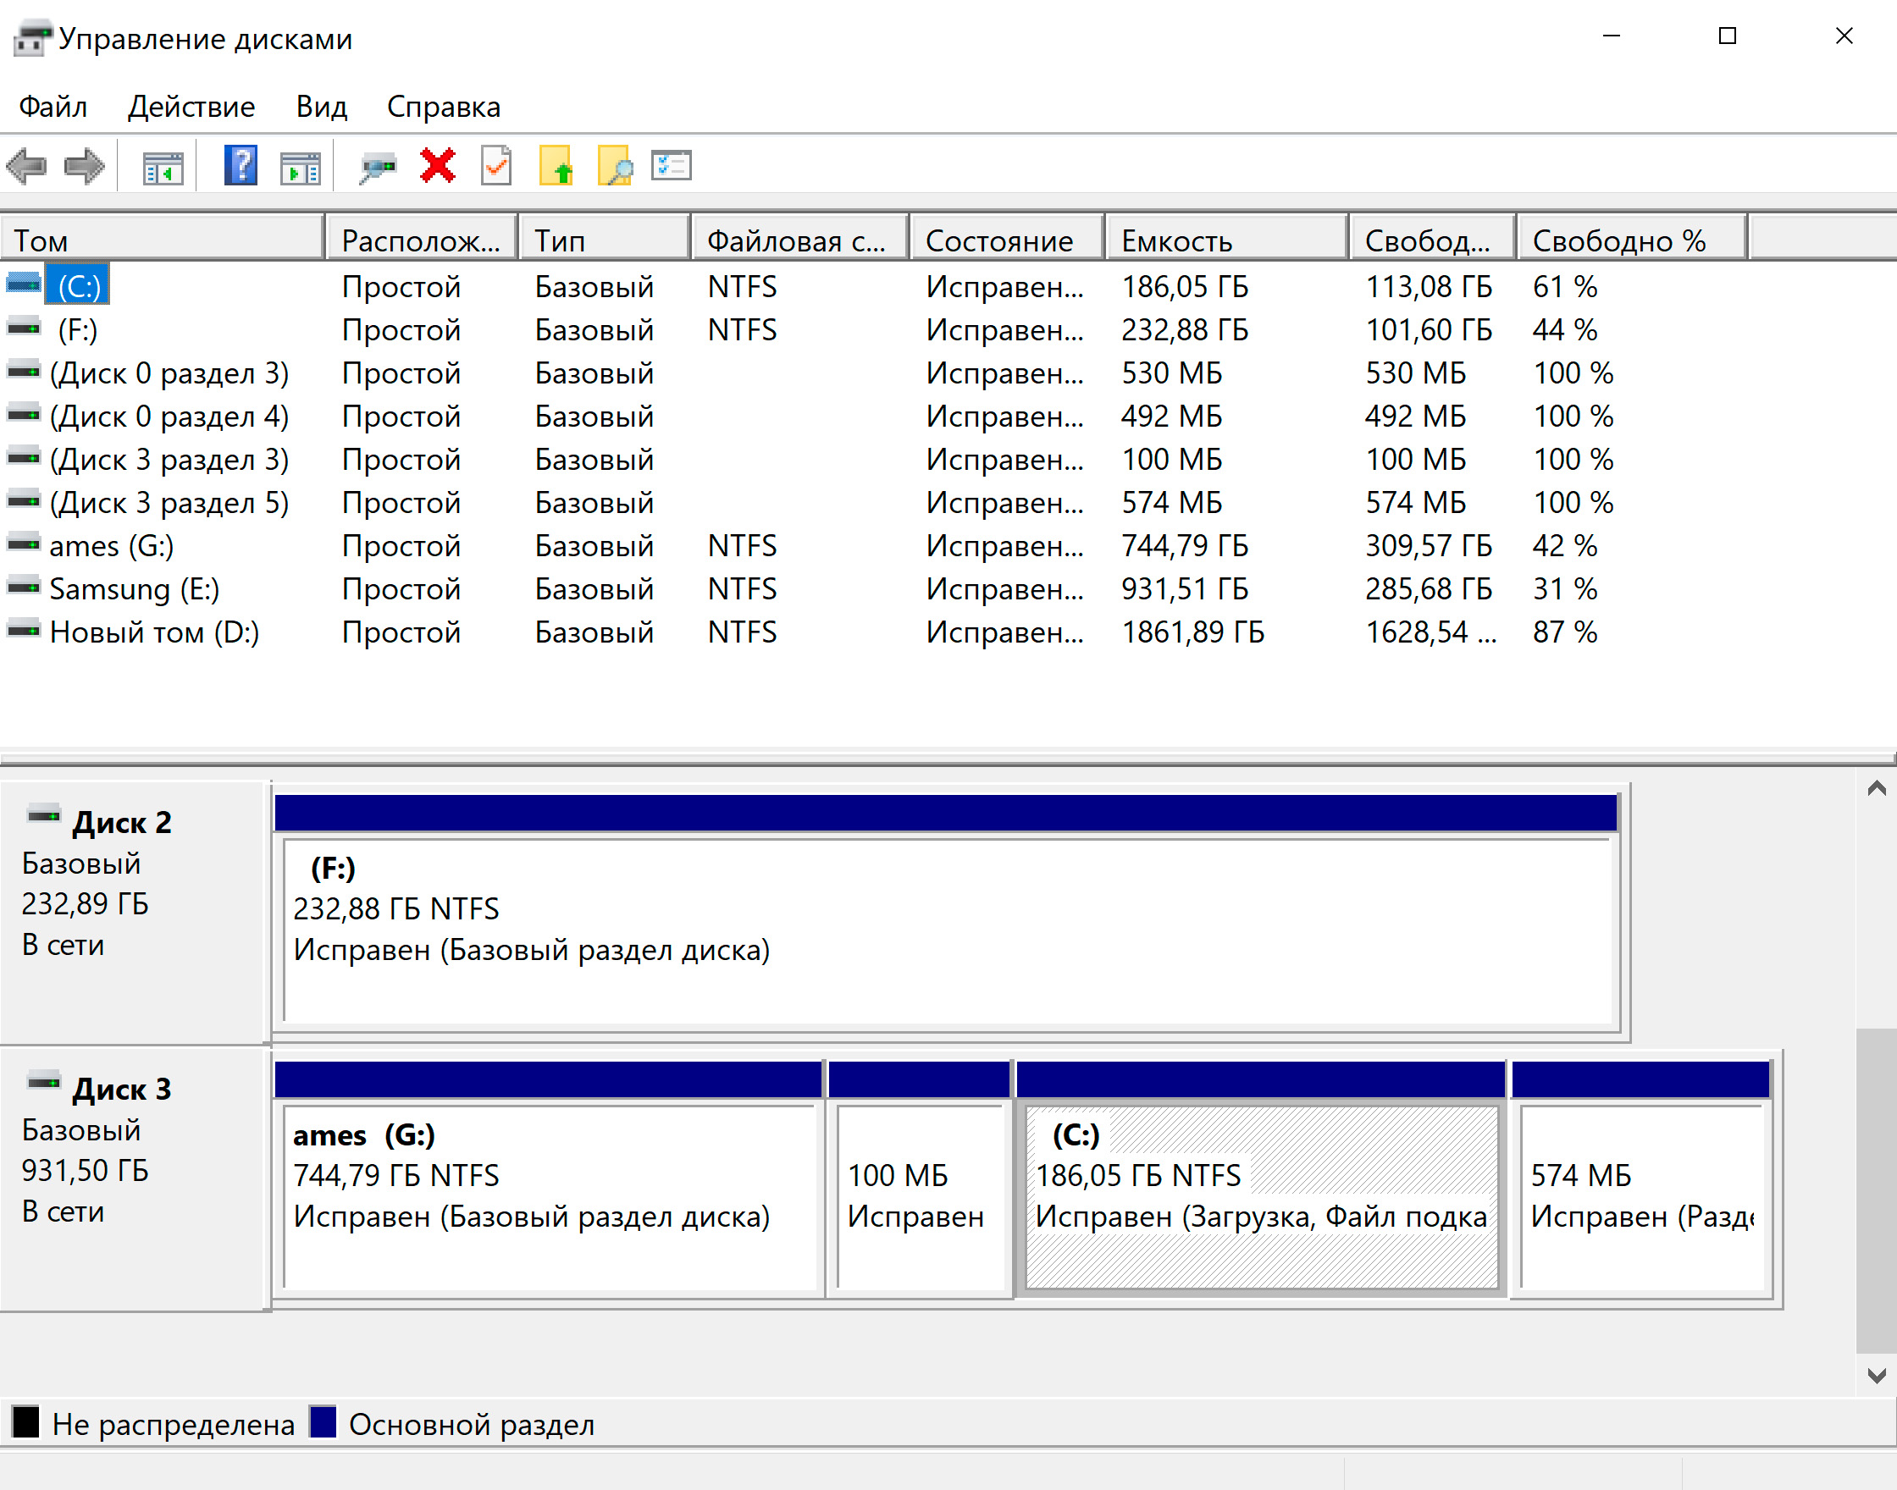This screenshot has height=1490, width=1897.
Task: Select the (F:) partition block on Диск 2
Action: [x=947, y=913]
